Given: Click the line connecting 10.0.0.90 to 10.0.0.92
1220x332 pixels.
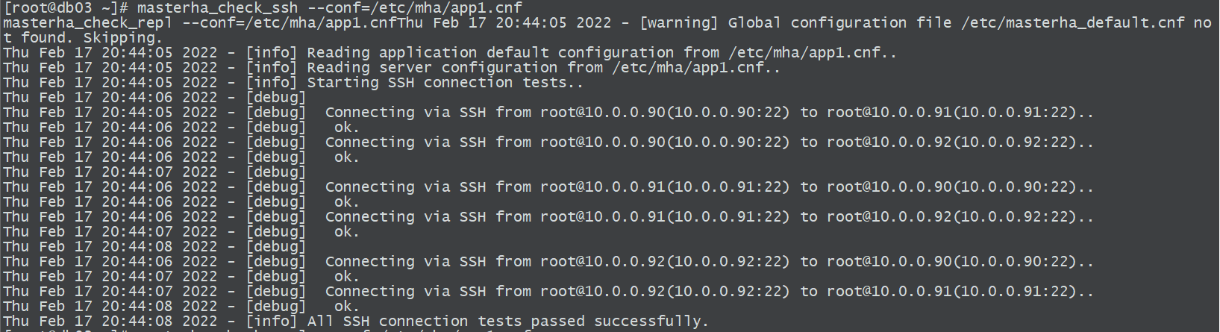Looking at the screenshot, I should tap(548, 142).
